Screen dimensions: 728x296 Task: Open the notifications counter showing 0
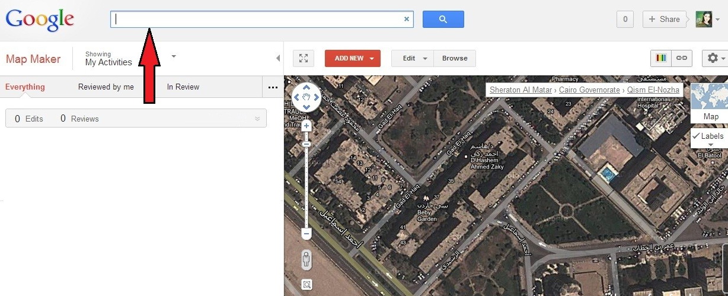pos(625,19)
